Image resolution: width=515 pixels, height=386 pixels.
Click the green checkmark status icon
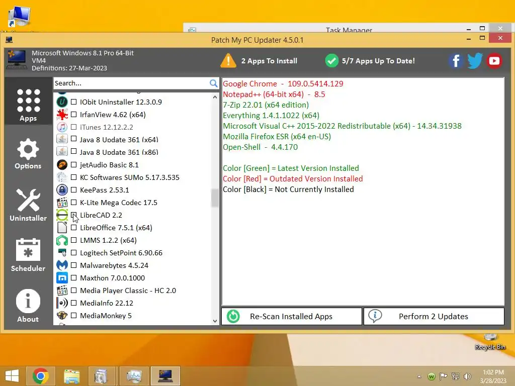(x=332, y=61)
